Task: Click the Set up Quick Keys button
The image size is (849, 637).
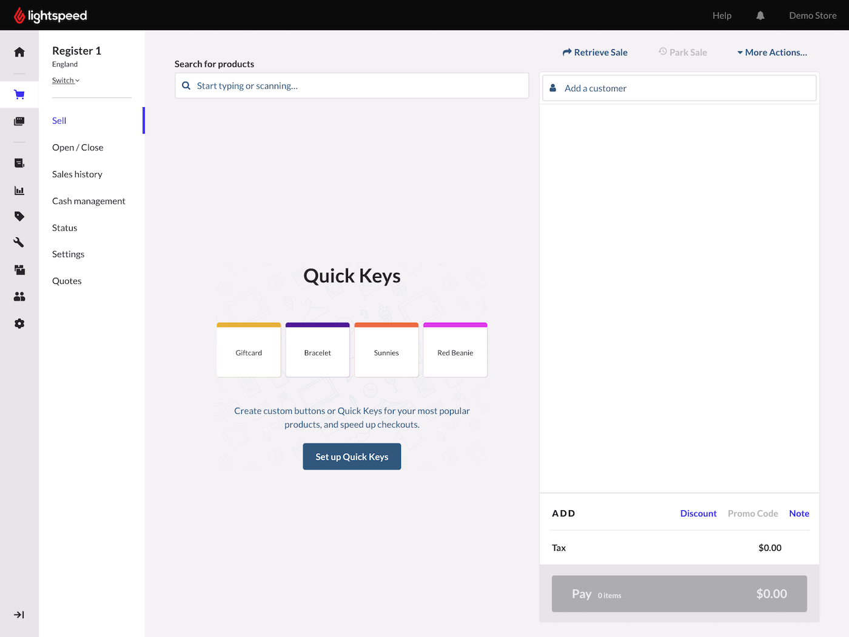Action: [352, 456]
